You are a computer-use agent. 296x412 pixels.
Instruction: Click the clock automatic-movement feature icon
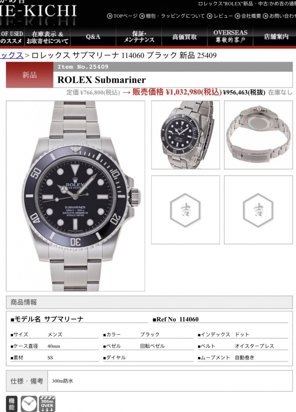point(29,404)
